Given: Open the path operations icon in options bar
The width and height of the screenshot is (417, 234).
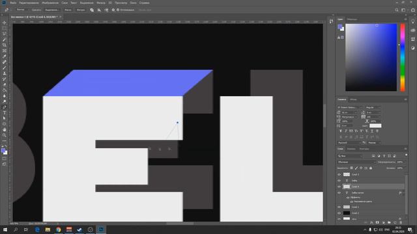Looking at the screenshot, I should tap(92, 10).
